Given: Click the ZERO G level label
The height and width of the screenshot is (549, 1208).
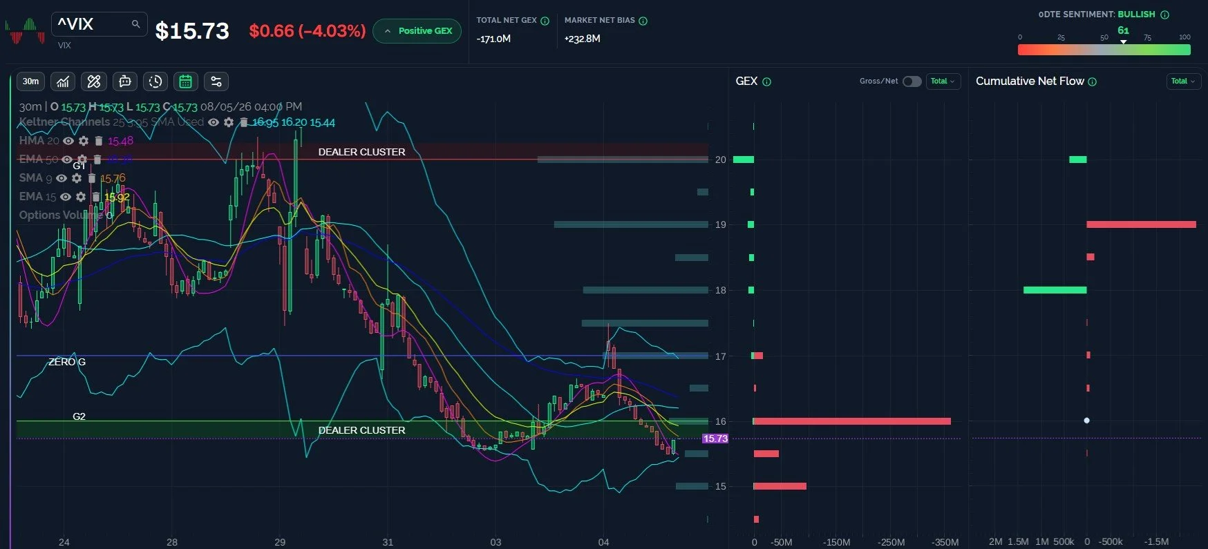Looking at the screenshot, I should [x=67, y=362].
